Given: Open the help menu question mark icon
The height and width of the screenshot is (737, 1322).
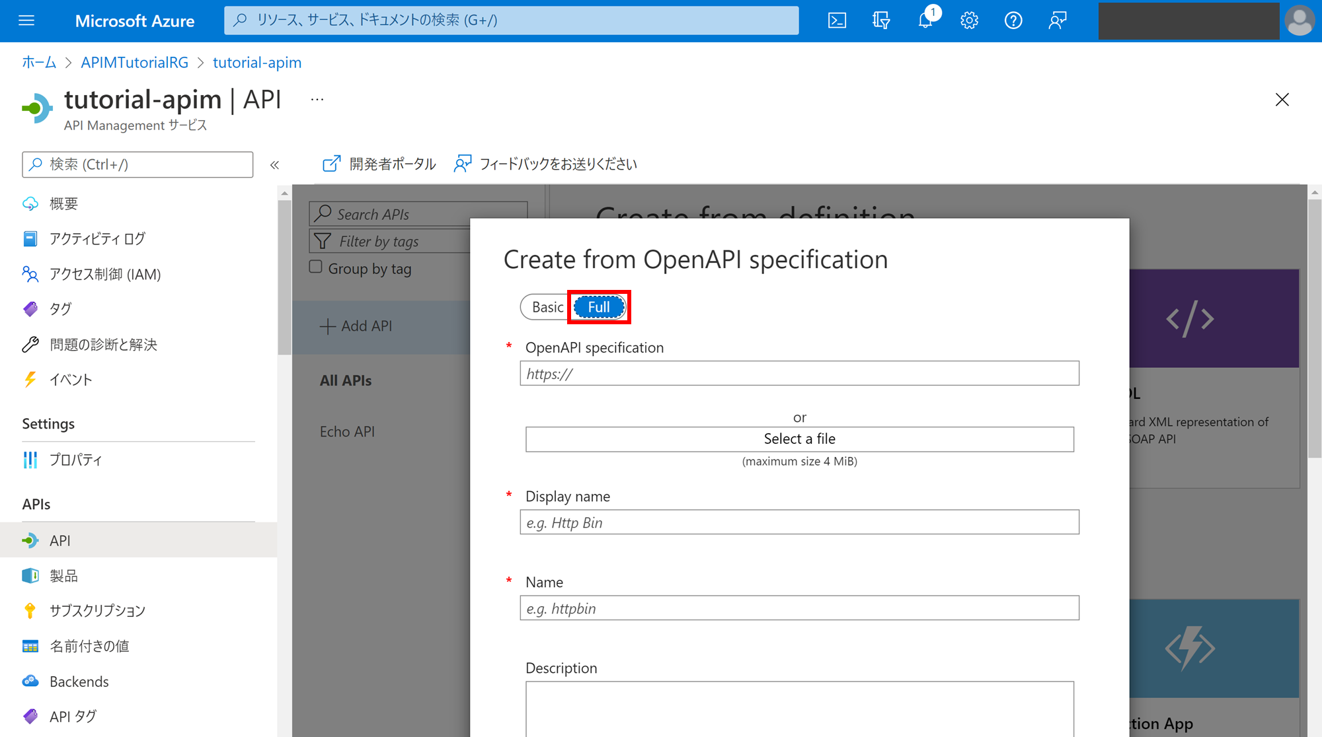Looking at the screenshot, I should tap(1013, 20).
